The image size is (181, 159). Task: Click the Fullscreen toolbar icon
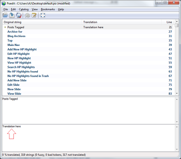click(x=43, y=15)
